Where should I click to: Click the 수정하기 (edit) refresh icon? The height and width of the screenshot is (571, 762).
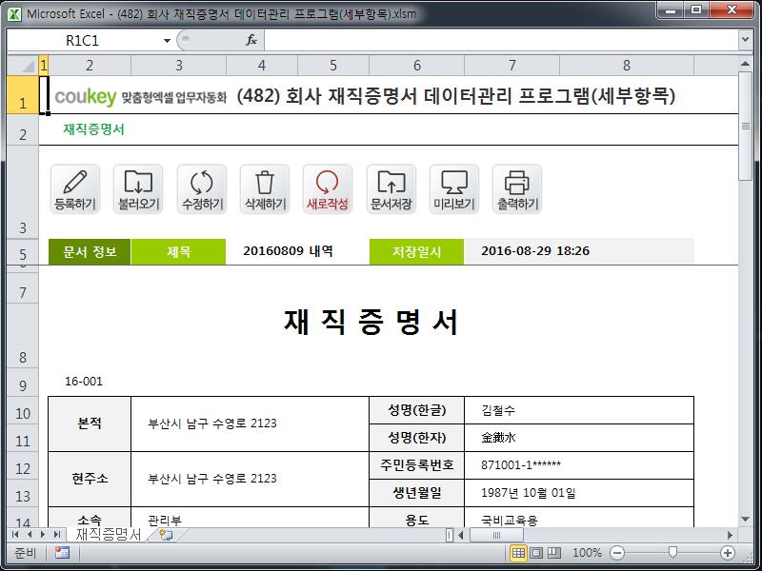[202, 189]
